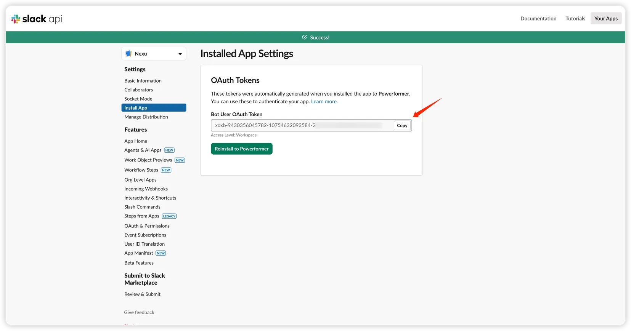Open Your Apps in top navigation

pyautogui.click(x=606, y=18)
